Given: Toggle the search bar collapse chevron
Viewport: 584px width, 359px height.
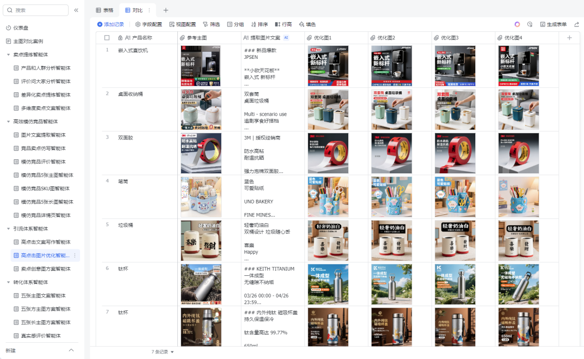Looking at the screenshot, I should point(77,10).
